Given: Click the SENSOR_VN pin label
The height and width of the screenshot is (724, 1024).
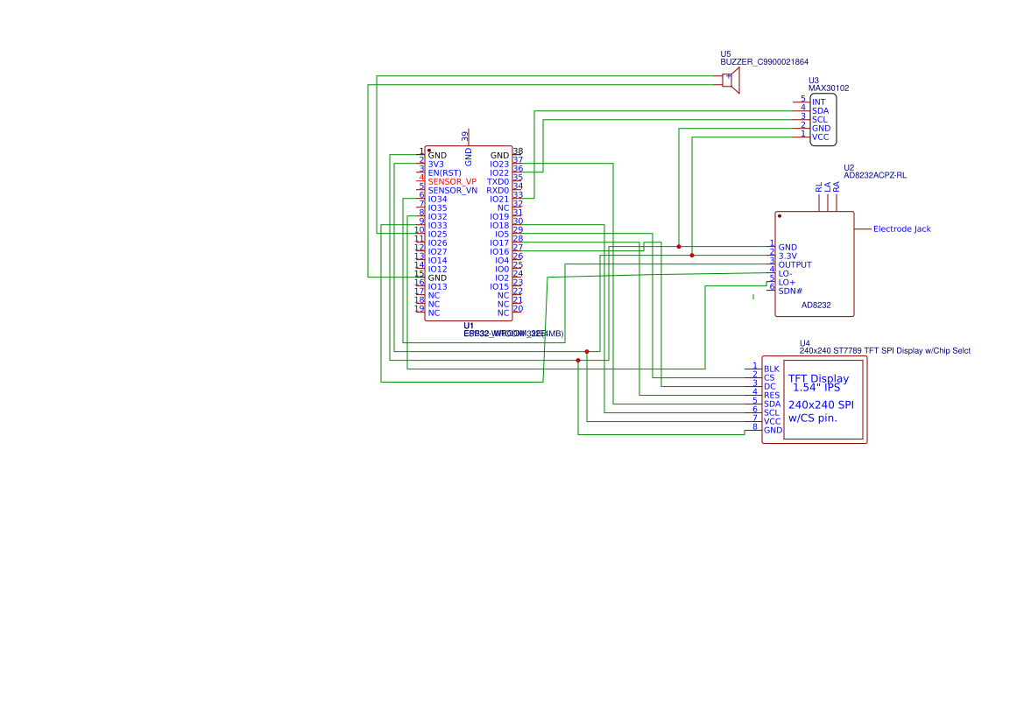Looking at the screenshot, I should click(453, 191).
